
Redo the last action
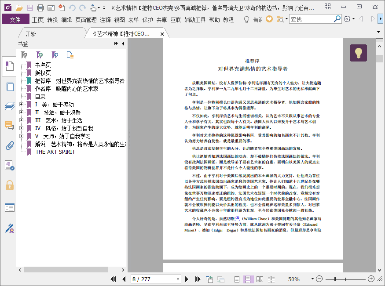pyautogui.click(x=83, y=8)
